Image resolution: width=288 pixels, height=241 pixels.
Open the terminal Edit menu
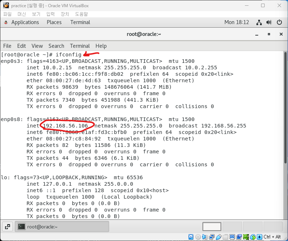pos(22,46)
